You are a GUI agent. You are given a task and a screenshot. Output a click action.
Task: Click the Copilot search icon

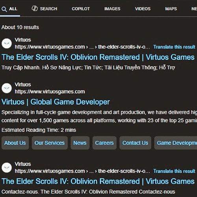click(35, 9)
